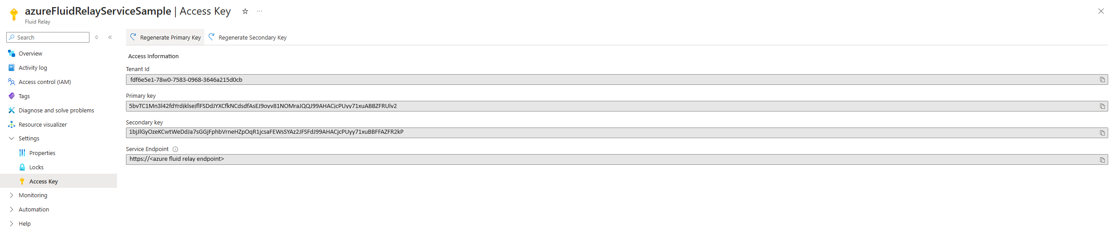
Task: Collapse the sidebar with double-chevron icon
Action: pyautogui.click(x=110, y=37)
